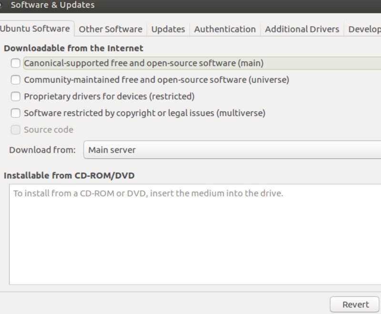Screen dimensions: 381x314
Task: Click the 'Downloadable from the Internet' heading
Action: [x=74, y=48]
